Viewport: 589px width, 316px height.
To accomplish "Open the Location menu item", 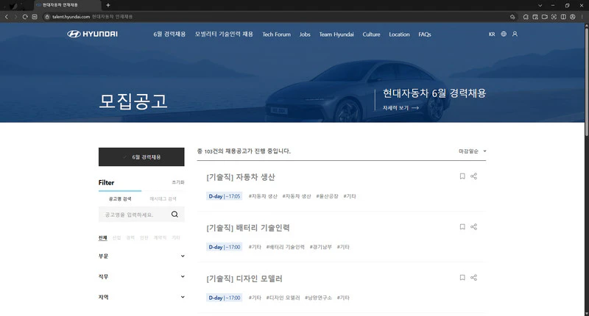I will 399,34.
